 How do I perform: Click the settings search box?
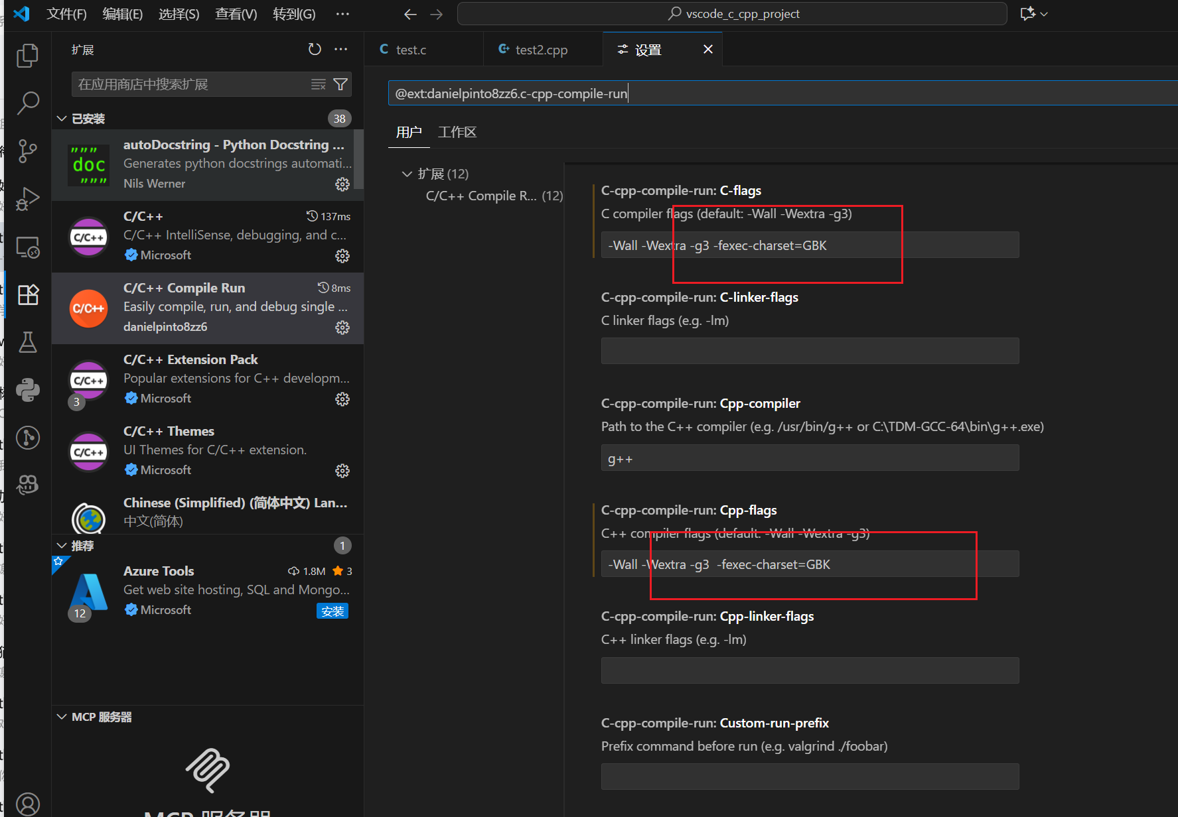(782, 94)
